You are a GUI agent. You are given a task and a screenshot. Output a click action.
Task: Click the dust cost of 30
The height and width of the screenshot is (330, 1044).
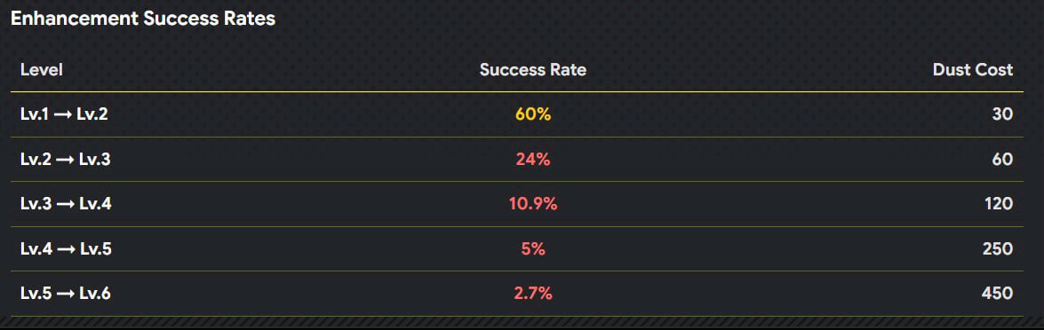1002,114
